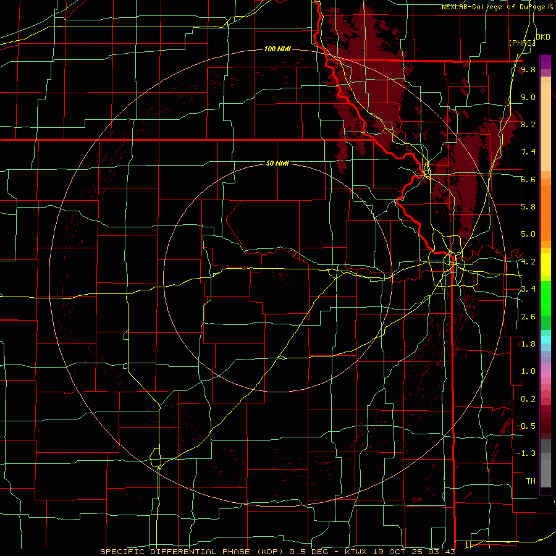Click the 3.4 value on color scale

[528, 289]
